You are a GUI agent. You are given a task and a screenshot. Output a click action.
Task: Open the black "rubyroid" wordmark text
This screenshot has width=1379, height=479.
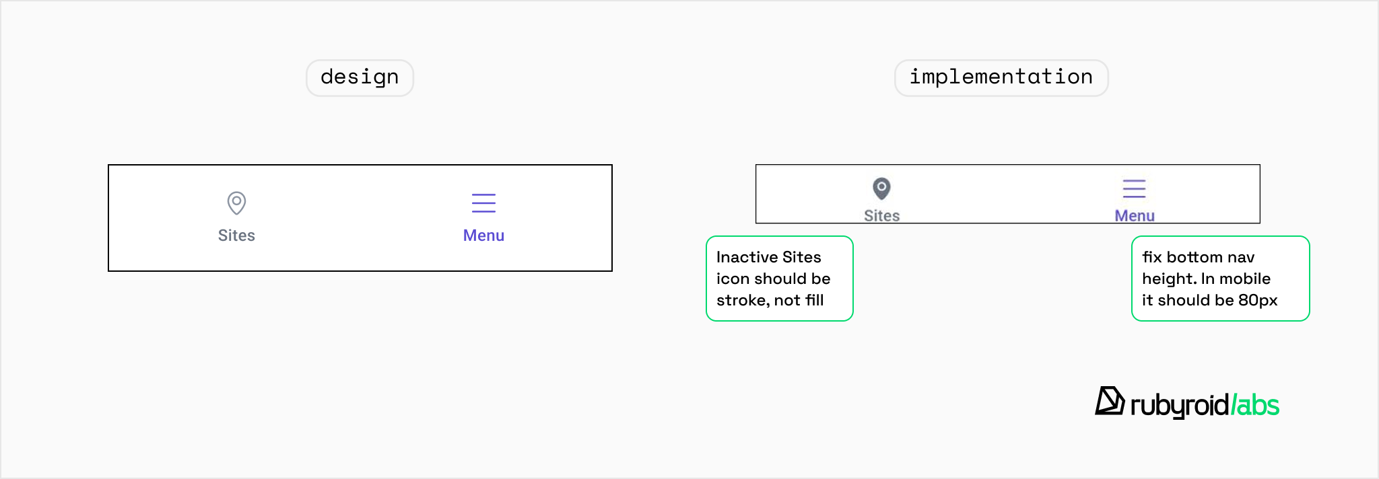[1179, 405]
